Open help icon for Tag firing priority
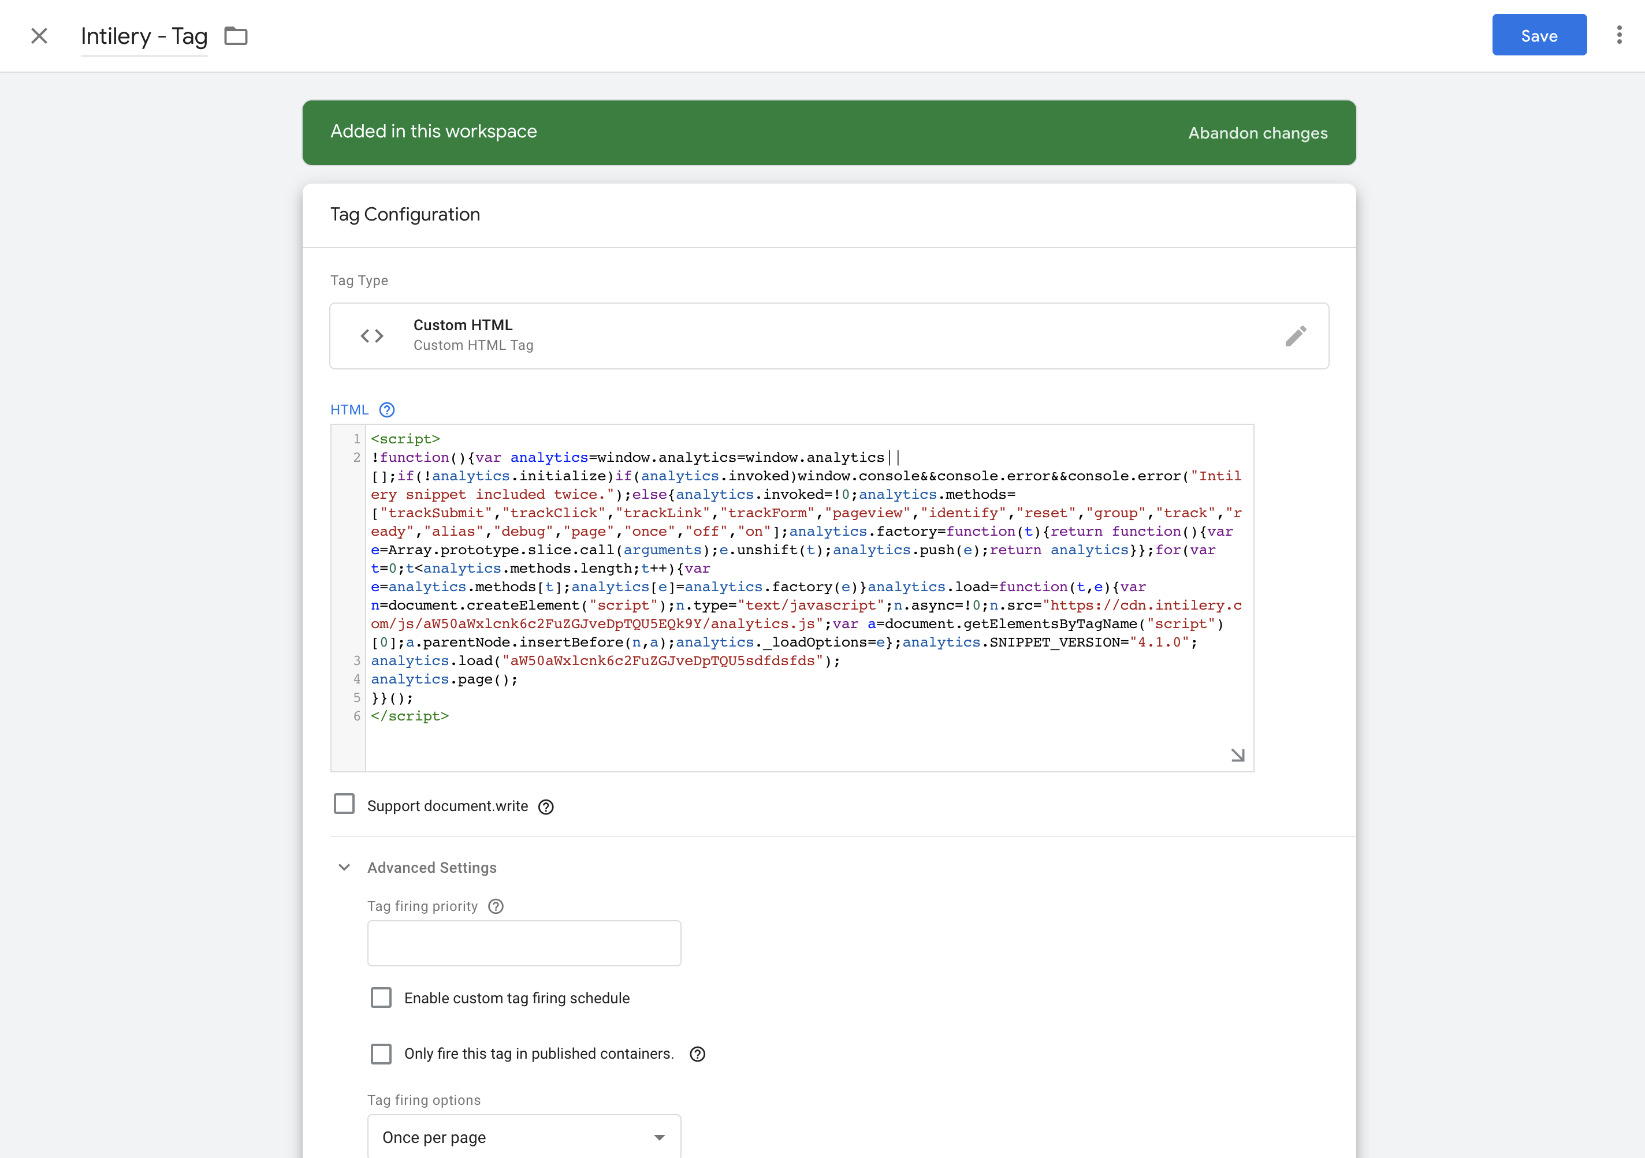This screenshot has height=1158, width=1645. [496, 907]
